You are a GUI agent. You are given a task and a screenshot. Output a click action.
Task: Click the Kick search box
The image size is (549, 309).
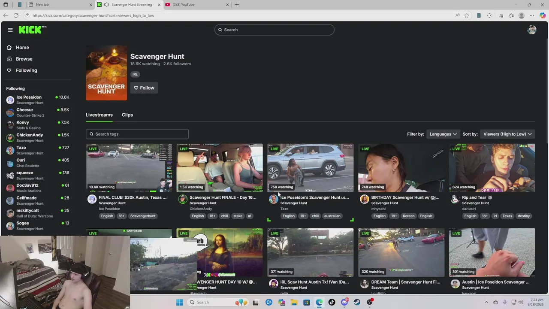tap(274, 30)
